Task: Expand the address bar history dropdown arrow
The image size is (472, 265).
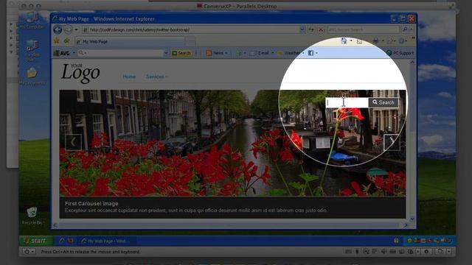Action: (302, 29)
